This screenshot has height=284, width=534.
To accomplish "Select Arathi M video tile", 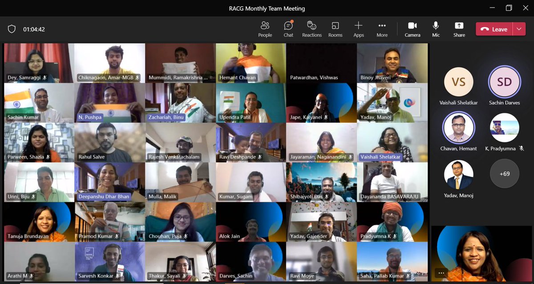I will click(x=39, y=262).
